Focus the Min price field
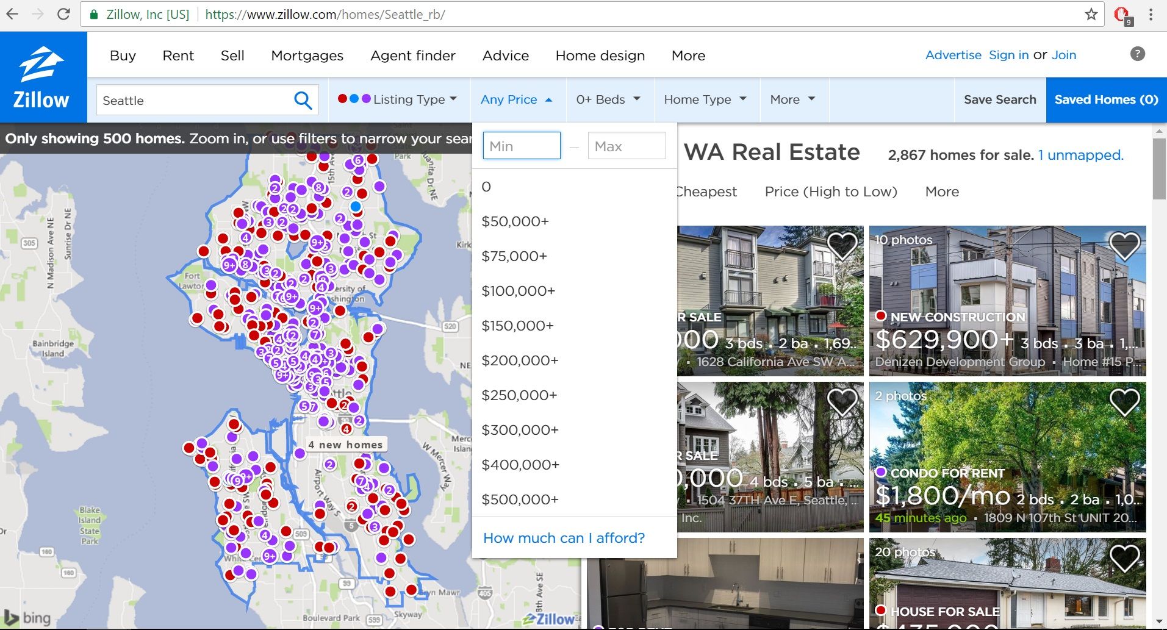This screenshot has width=1167, height=630. point(522,146)
